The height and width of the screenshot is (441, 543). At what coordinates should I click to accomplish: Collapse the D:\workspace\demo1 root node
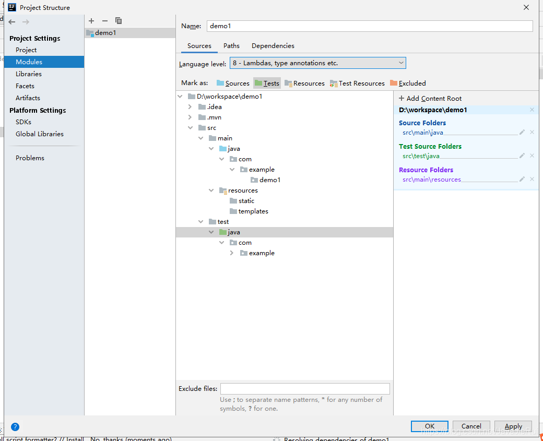click(180, 97)
